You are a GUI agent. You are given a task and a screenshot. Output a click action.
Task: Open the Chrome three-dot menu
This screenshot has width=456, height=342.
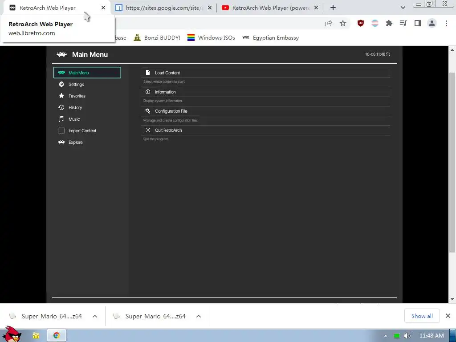coord(446,23)
